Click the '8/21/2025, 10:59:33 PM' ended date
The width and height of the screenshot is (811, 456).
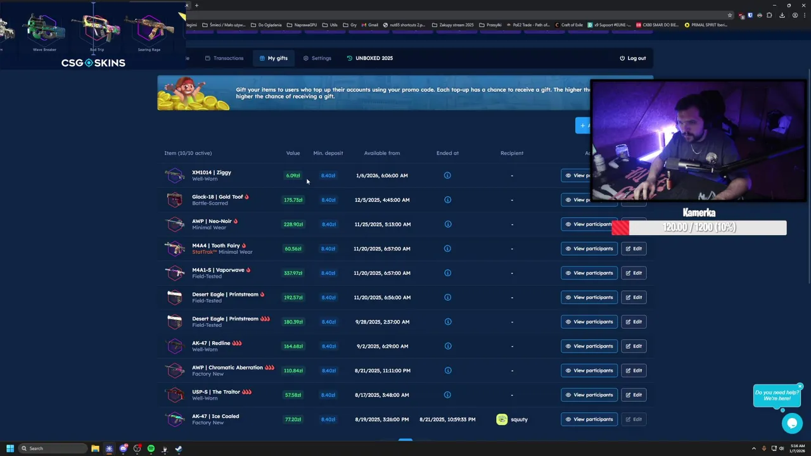[x=447, y=419]
